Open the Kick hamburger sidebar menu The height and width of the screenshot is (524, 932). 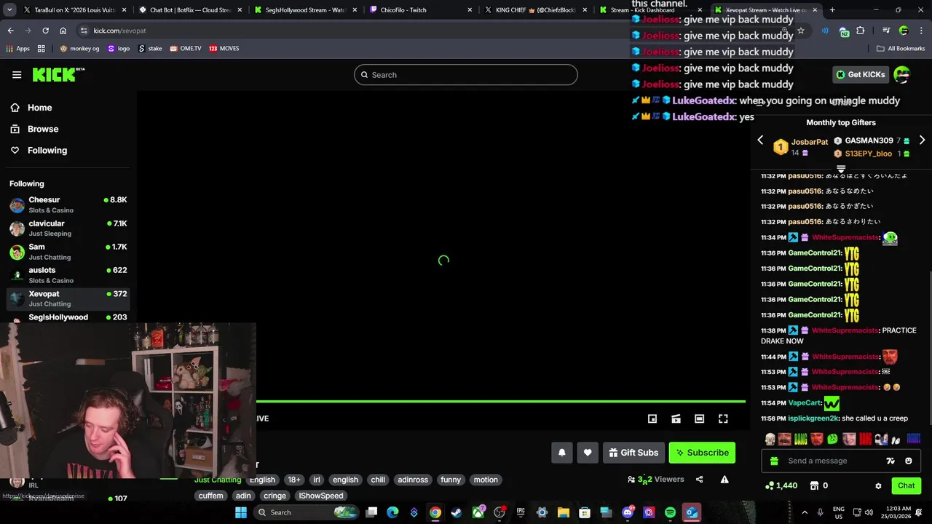point(17,74)
